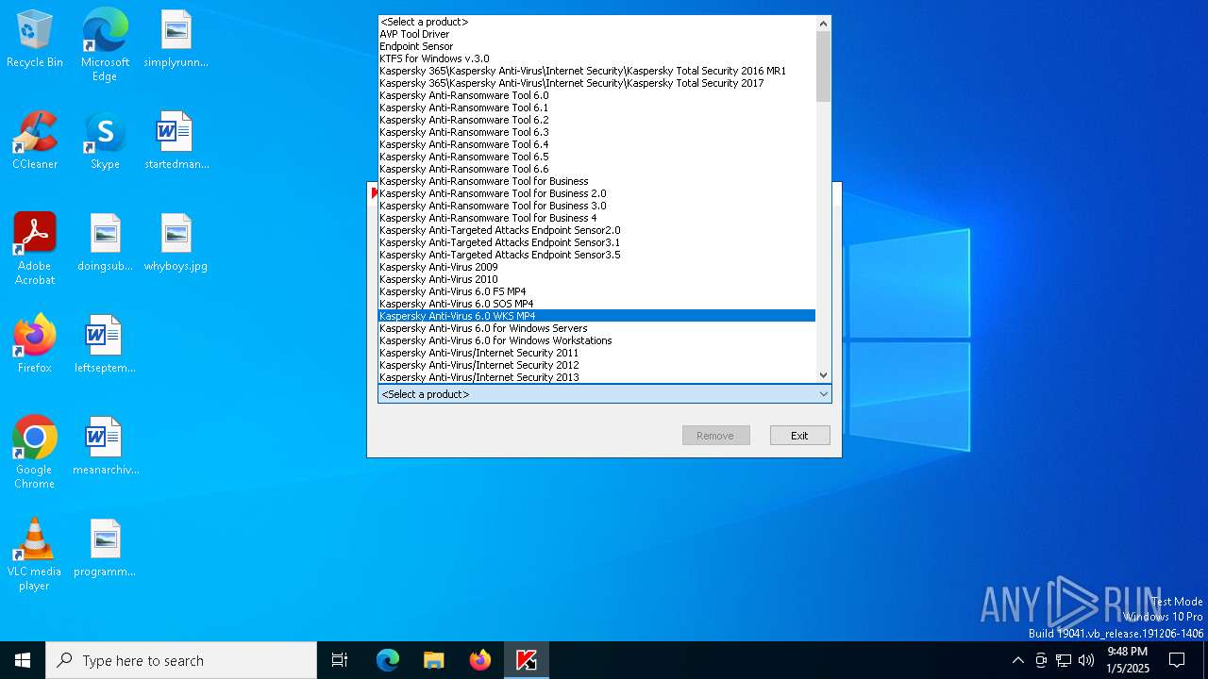Viewport: 1208px width, 679px height.
Task: Launch Firefox from the desktop shortcut
Action: tap(35, 345)
